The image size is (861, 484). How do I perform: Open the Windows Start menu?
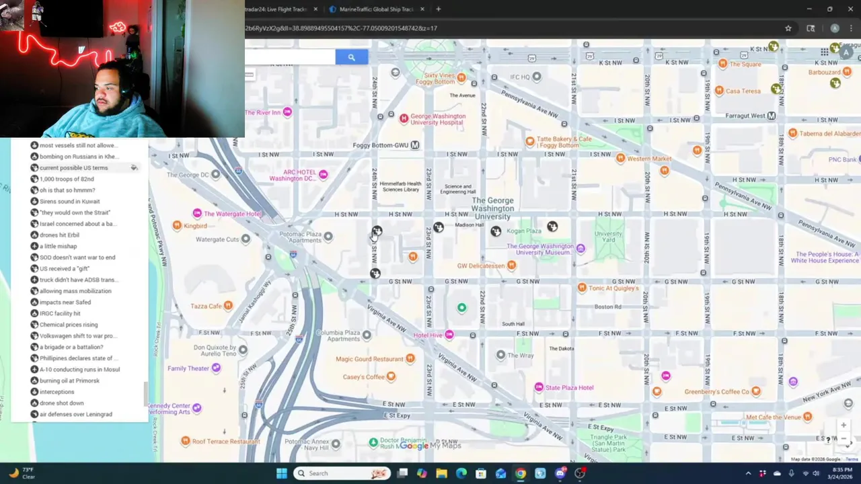click(281, 473)
